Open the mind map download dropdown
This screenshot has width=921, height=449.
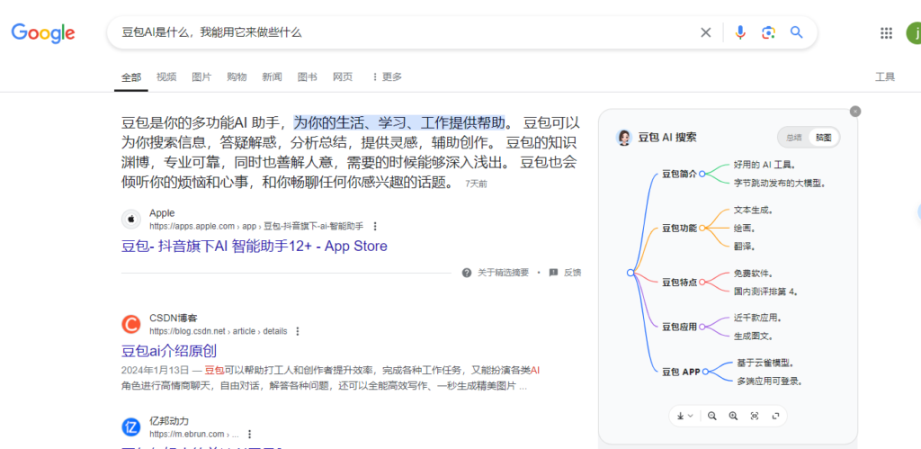tap(684, 416)
